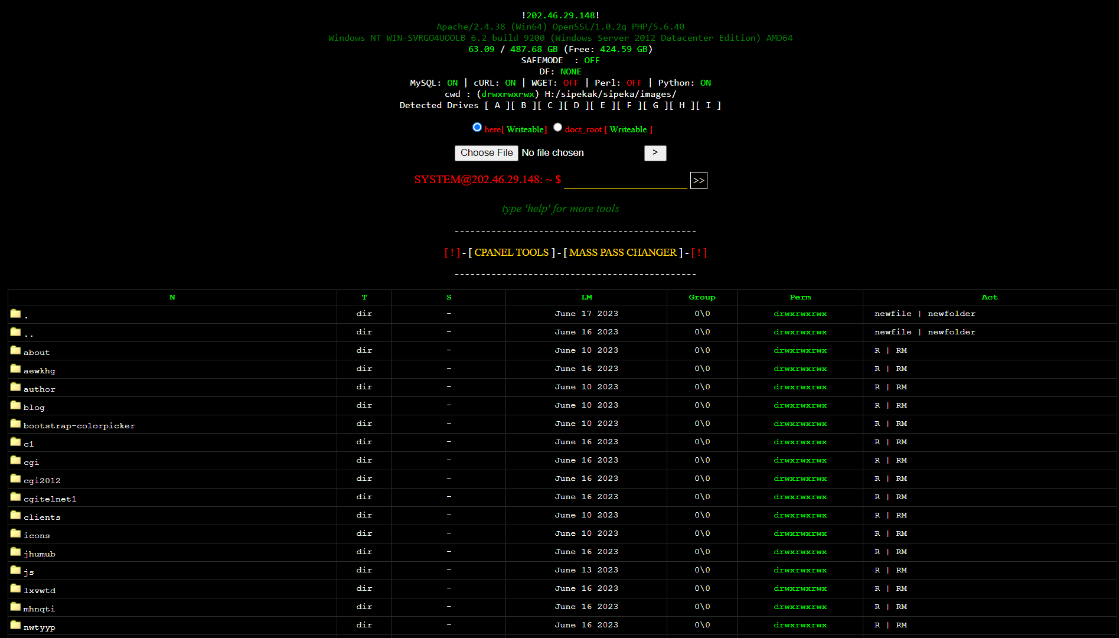This screenshot has height=638, width=1119.
Task: Click the folder icon beside 'author'
Action: (x=15, y=386)
